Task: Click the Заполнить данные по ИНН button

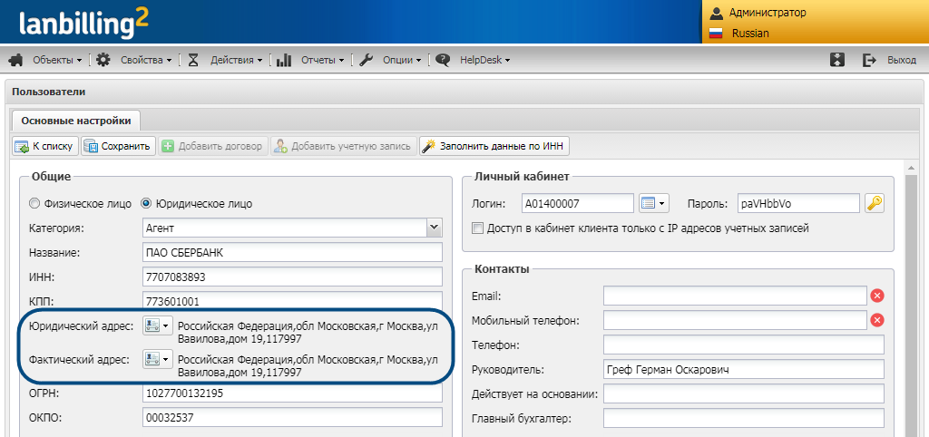Action: pos(494,146)
